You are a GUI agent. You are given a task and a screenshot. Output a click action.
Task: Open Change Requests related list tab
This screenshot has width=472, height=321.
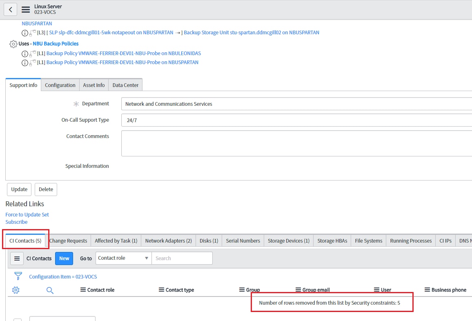pos(68,241)
